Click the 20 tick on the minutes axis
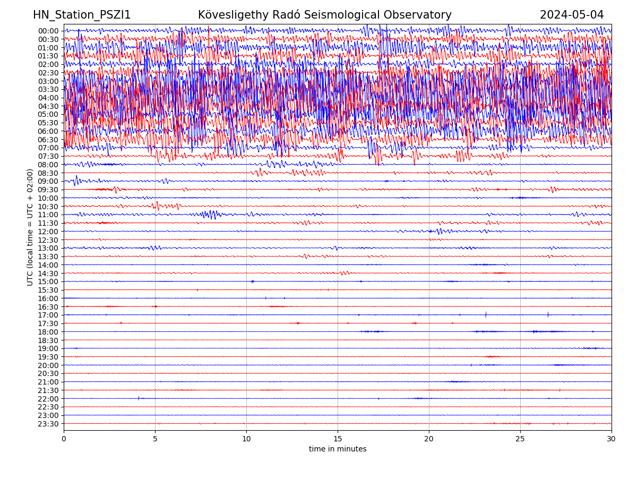Viewport: 637px width, 478px height. (429, 439)
